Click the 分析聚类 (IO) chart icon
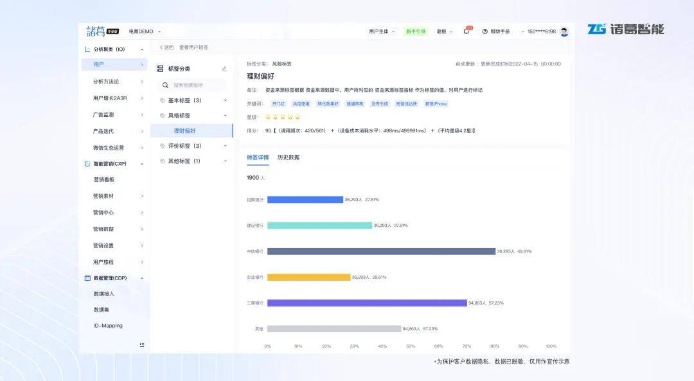The height and width of the screenshot is (381, 694). (87, 49)
